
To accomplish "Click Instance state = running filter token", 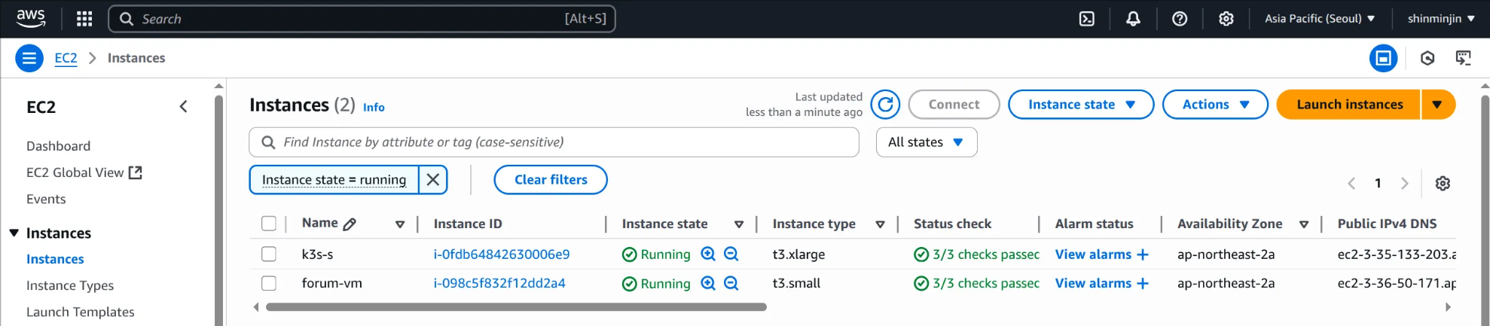I will tap(334, 180).
